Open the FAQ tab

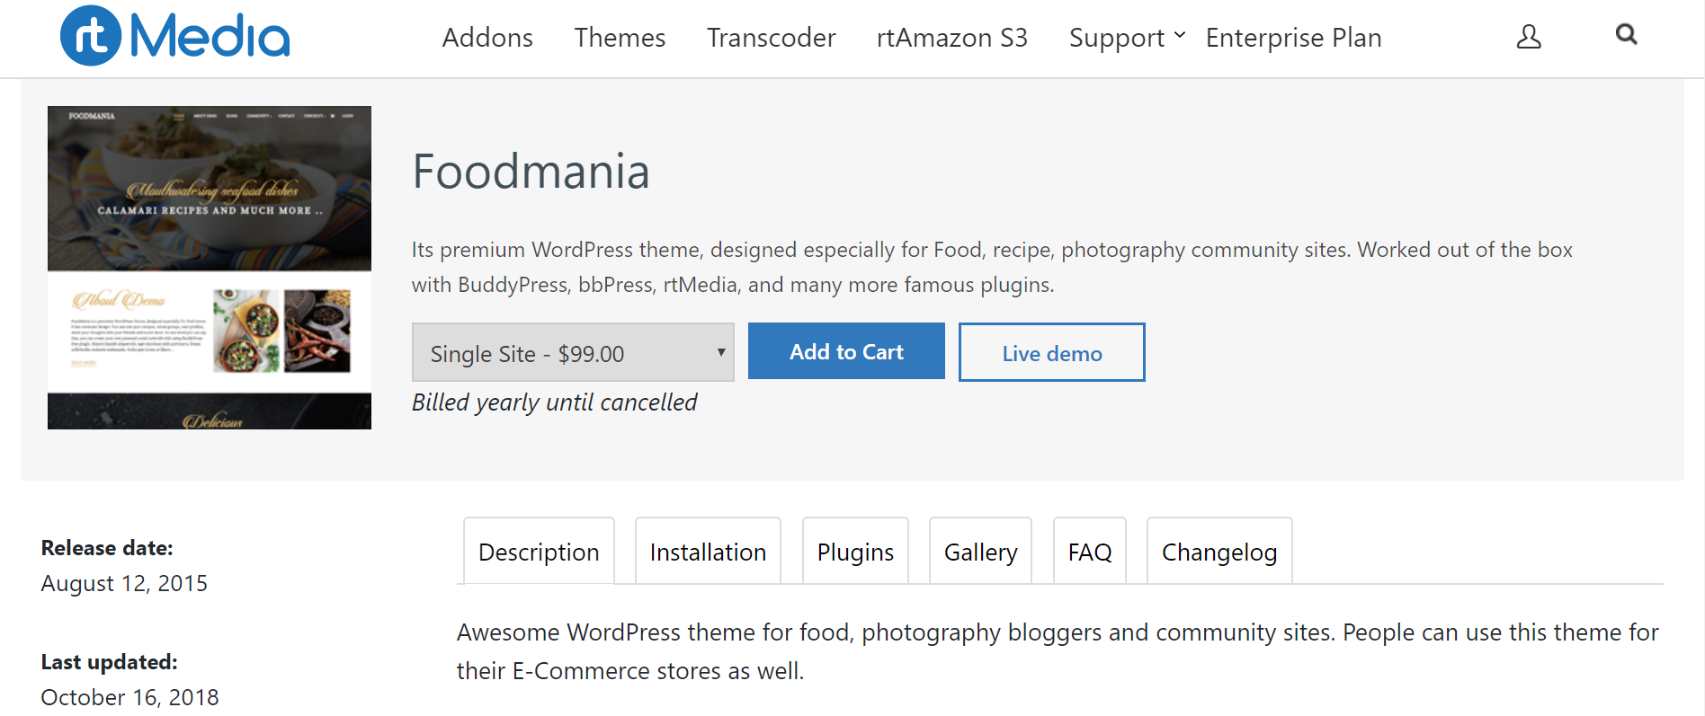click(1089, 551)
